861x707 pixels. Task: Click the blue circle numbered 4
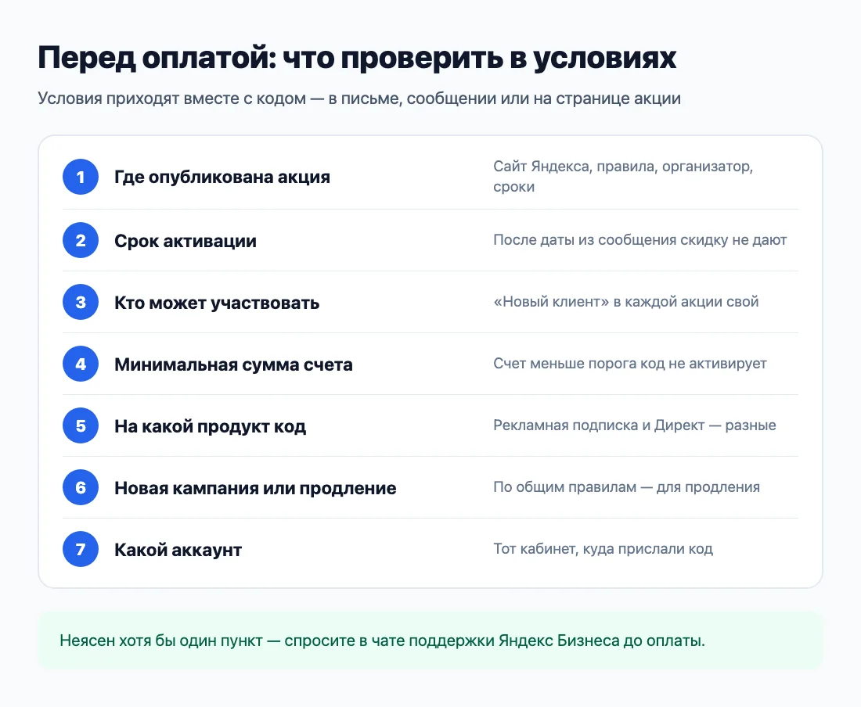[81, 364]
